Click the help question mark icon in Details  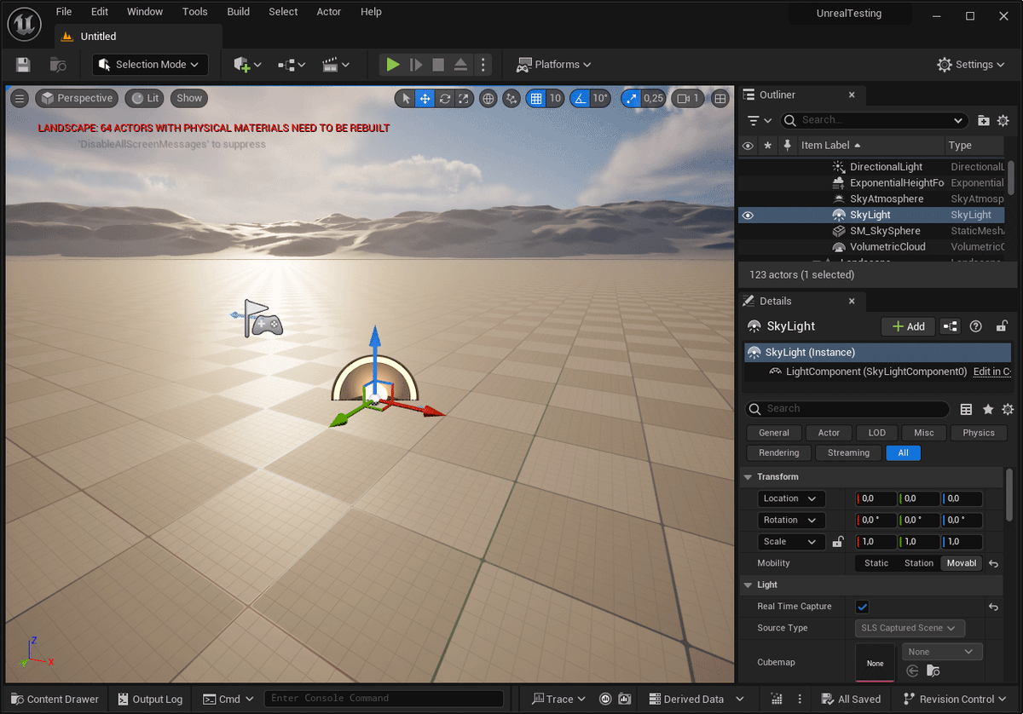(976, 326)
